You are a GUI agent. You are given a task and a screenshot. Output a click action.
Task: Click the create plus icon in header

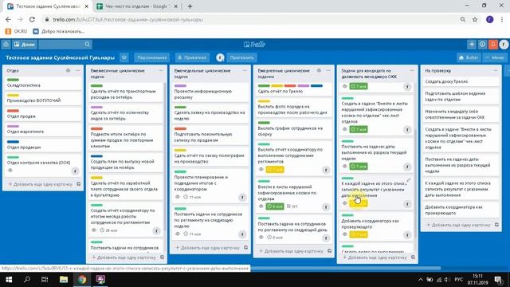(472, 45)
